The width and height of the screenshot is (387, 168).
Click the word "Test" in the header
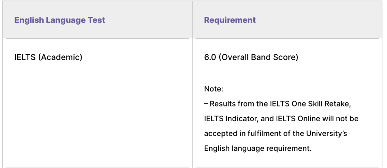[97, 20]
